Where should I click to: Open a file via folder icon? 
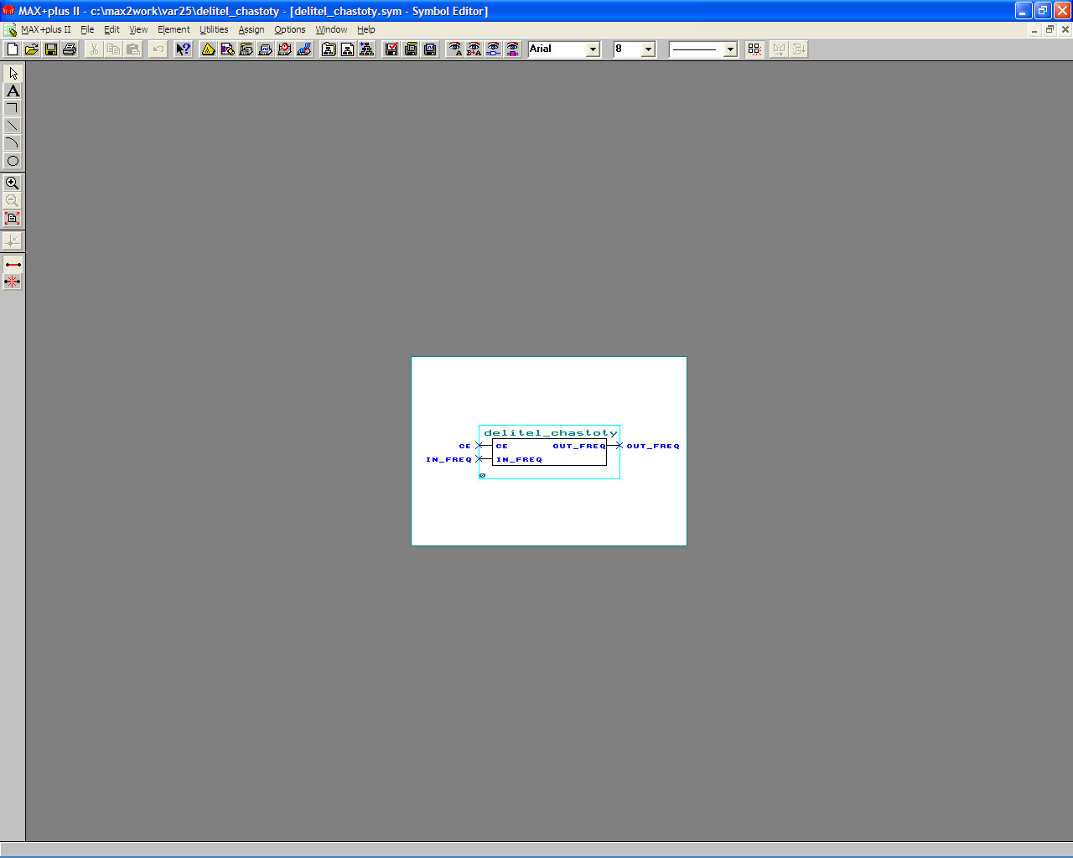tap(32, 49)
